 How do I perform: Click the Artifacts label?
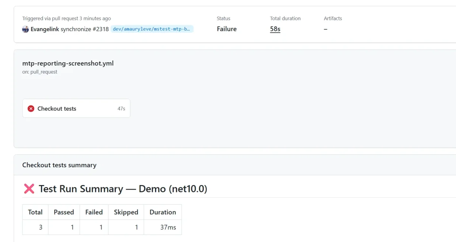[x=333, y=18]
